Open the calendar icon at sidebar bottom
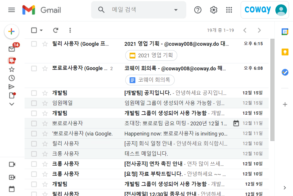Image resolution: width=293 pixels, height=196 pixels. (x=12, y=189)
